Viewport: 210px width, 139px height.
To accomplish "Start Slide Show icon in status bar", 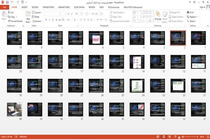I will click(175, 137).
